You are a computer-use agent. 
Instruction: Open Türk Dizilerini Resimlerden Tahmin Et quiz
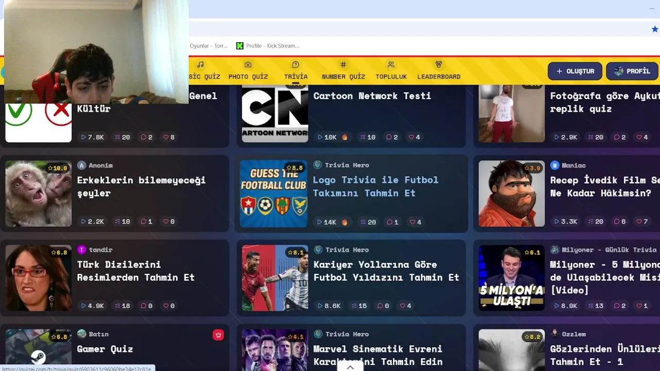point(136,271)
